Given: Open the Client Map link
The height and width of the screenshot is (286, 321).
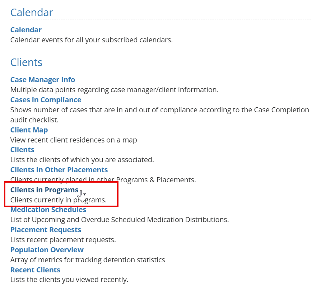Looking at the screenshot, I should tap(29, 130).
